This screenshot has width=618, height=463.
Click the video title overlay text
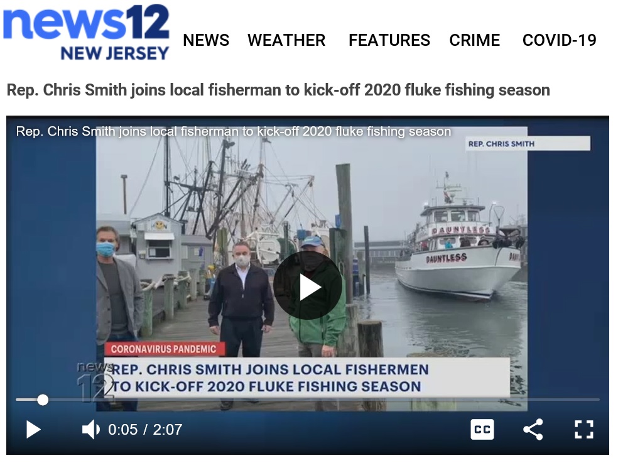click(234, 131)
